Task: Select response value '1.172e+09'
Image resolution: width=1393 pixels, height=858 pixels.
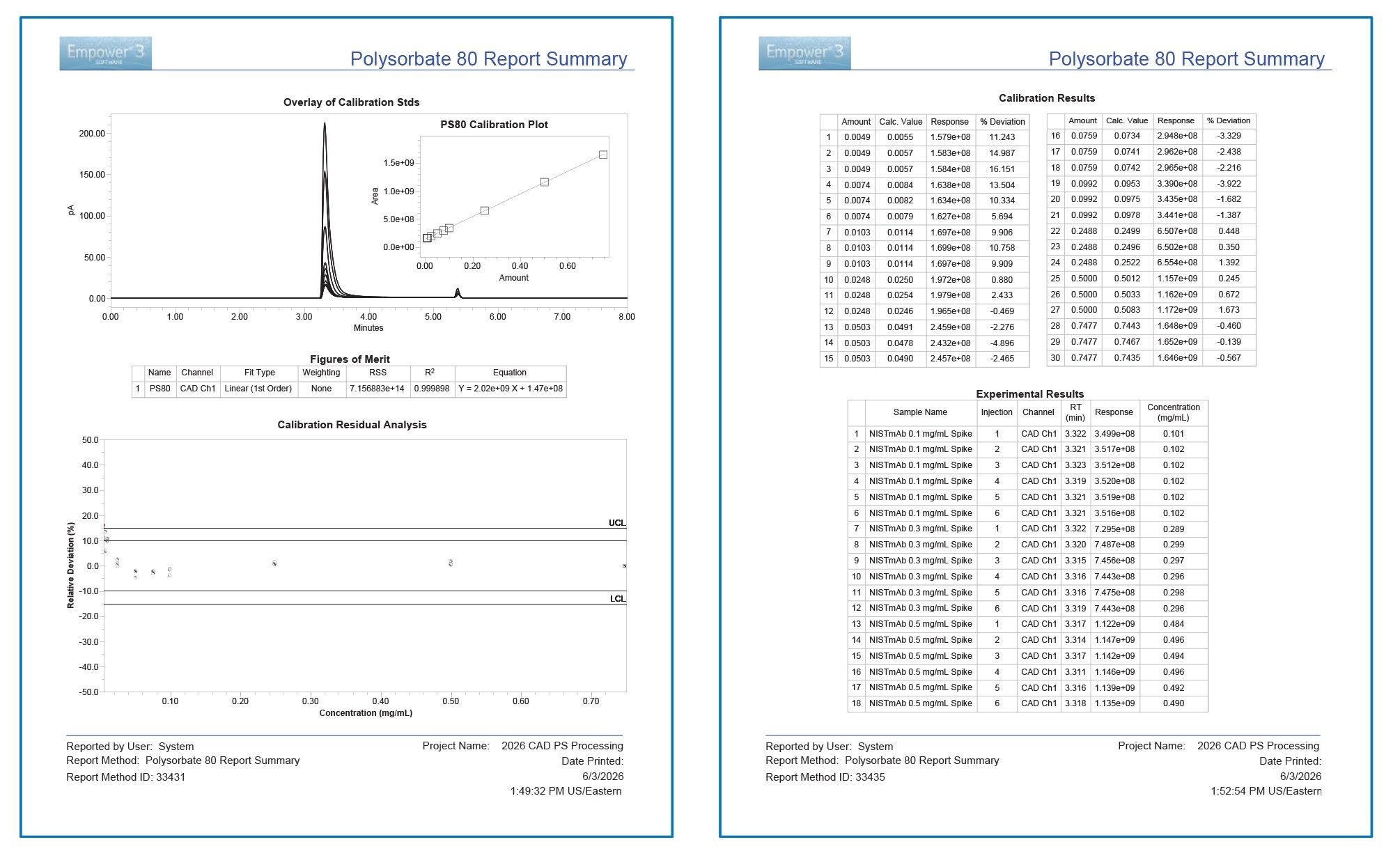Action: click(x=1177, y=310)
